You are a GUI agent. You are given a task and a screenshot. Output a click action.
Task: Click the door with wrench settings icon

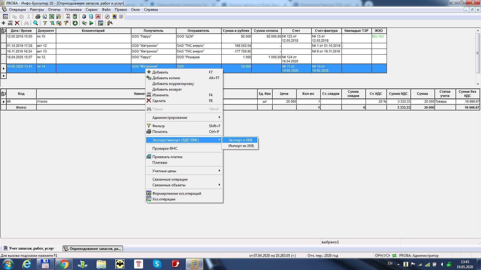110,23
